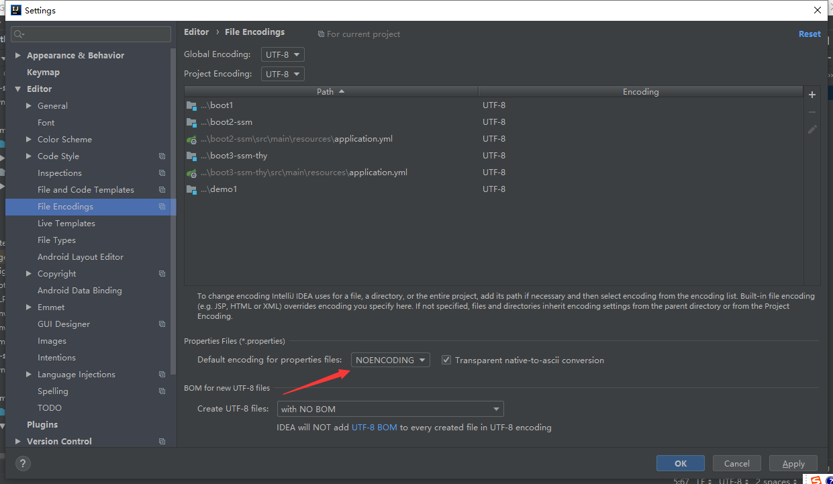Expand the Emmet node
Image resolution: width=833 pixels, height=484 pixels.
click(x=29, y=307)
